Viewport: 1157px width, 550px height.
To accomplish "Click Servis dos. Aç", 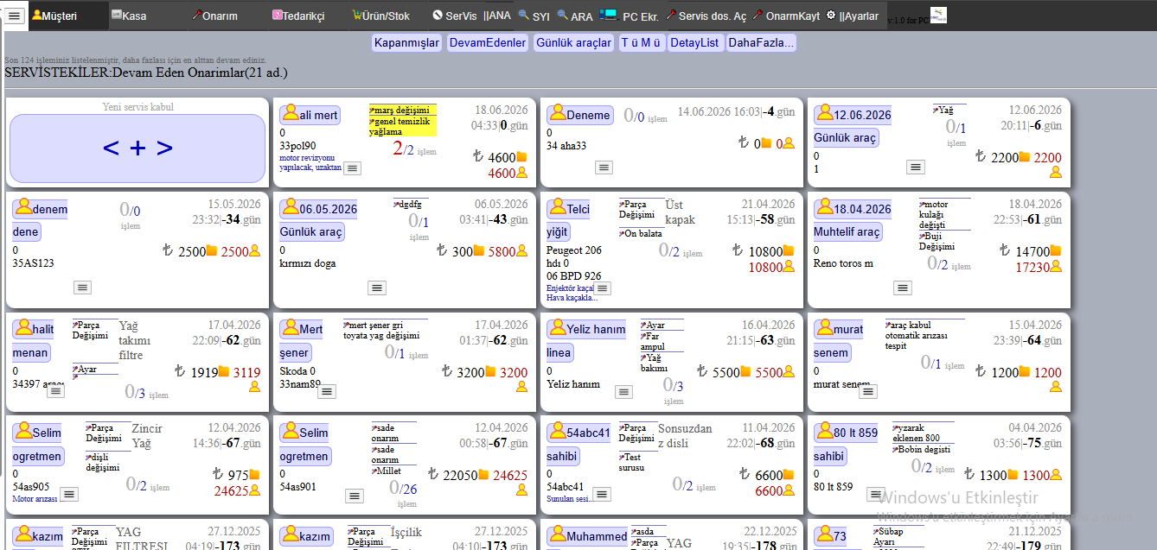I will pyautogui.click(x=706, y=16).
